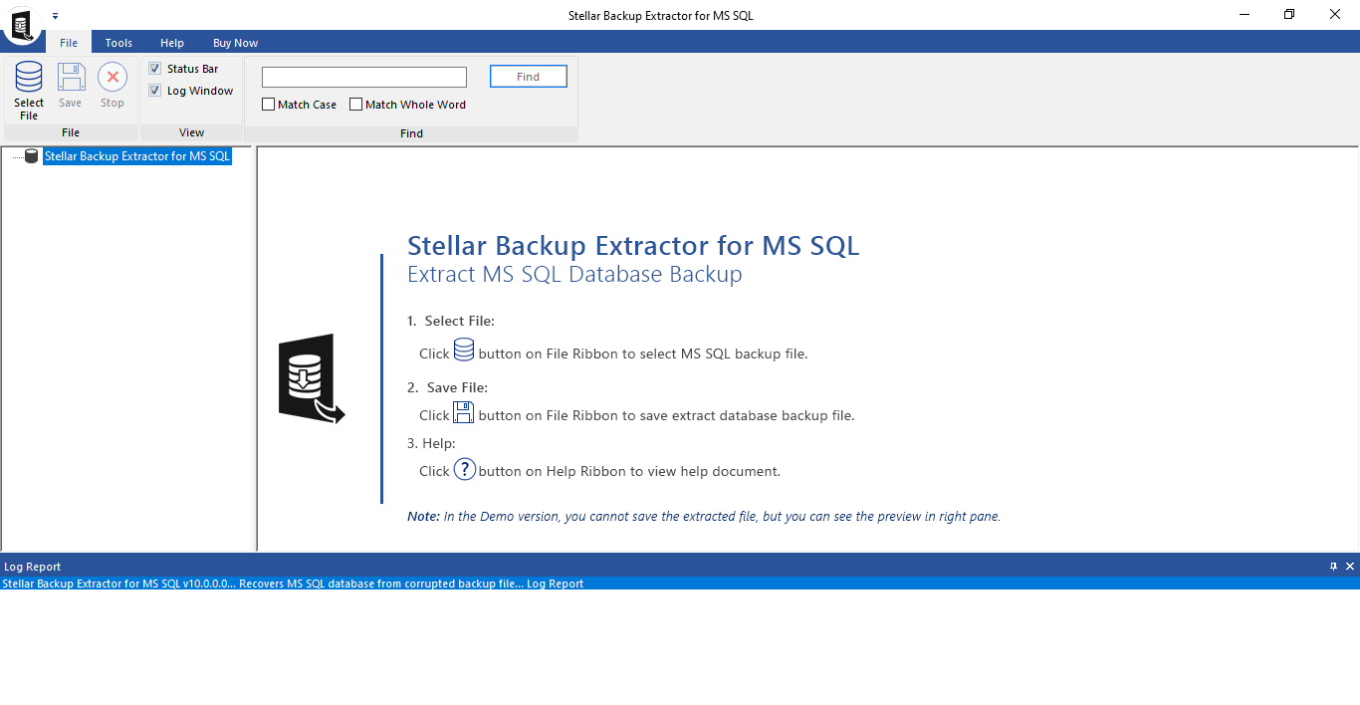The width and height of the screenshot is (1360, 705).
Task: Pin the Log Report panel
Action: coord(1334,566)
